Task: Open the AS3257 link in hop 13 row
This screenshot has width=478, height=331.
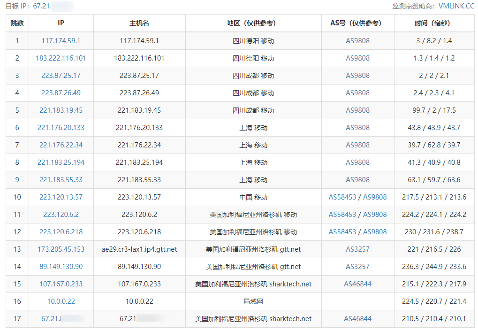Action: [x=357, y=249]
